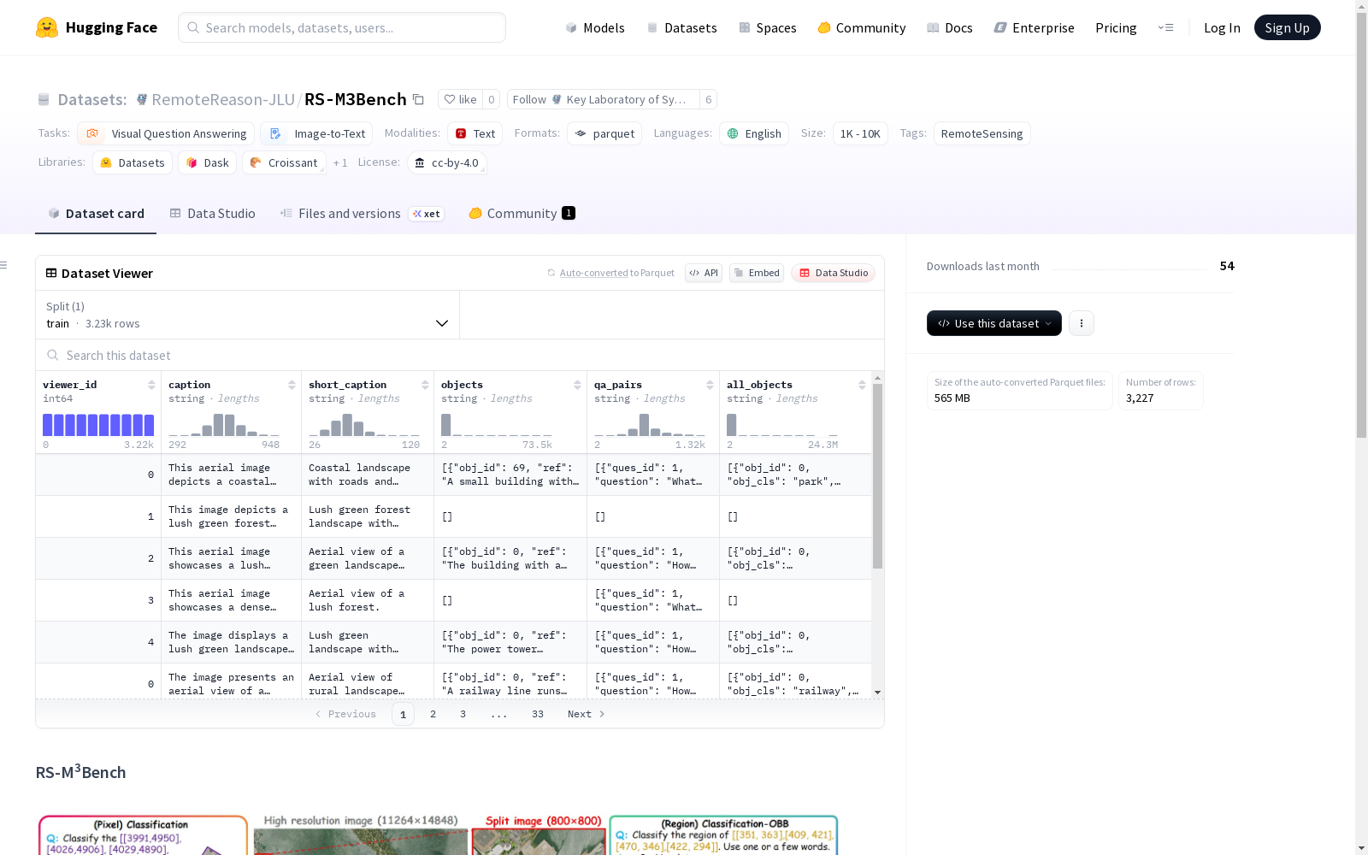Open the Files and versions tab

(x=361, y=214)
